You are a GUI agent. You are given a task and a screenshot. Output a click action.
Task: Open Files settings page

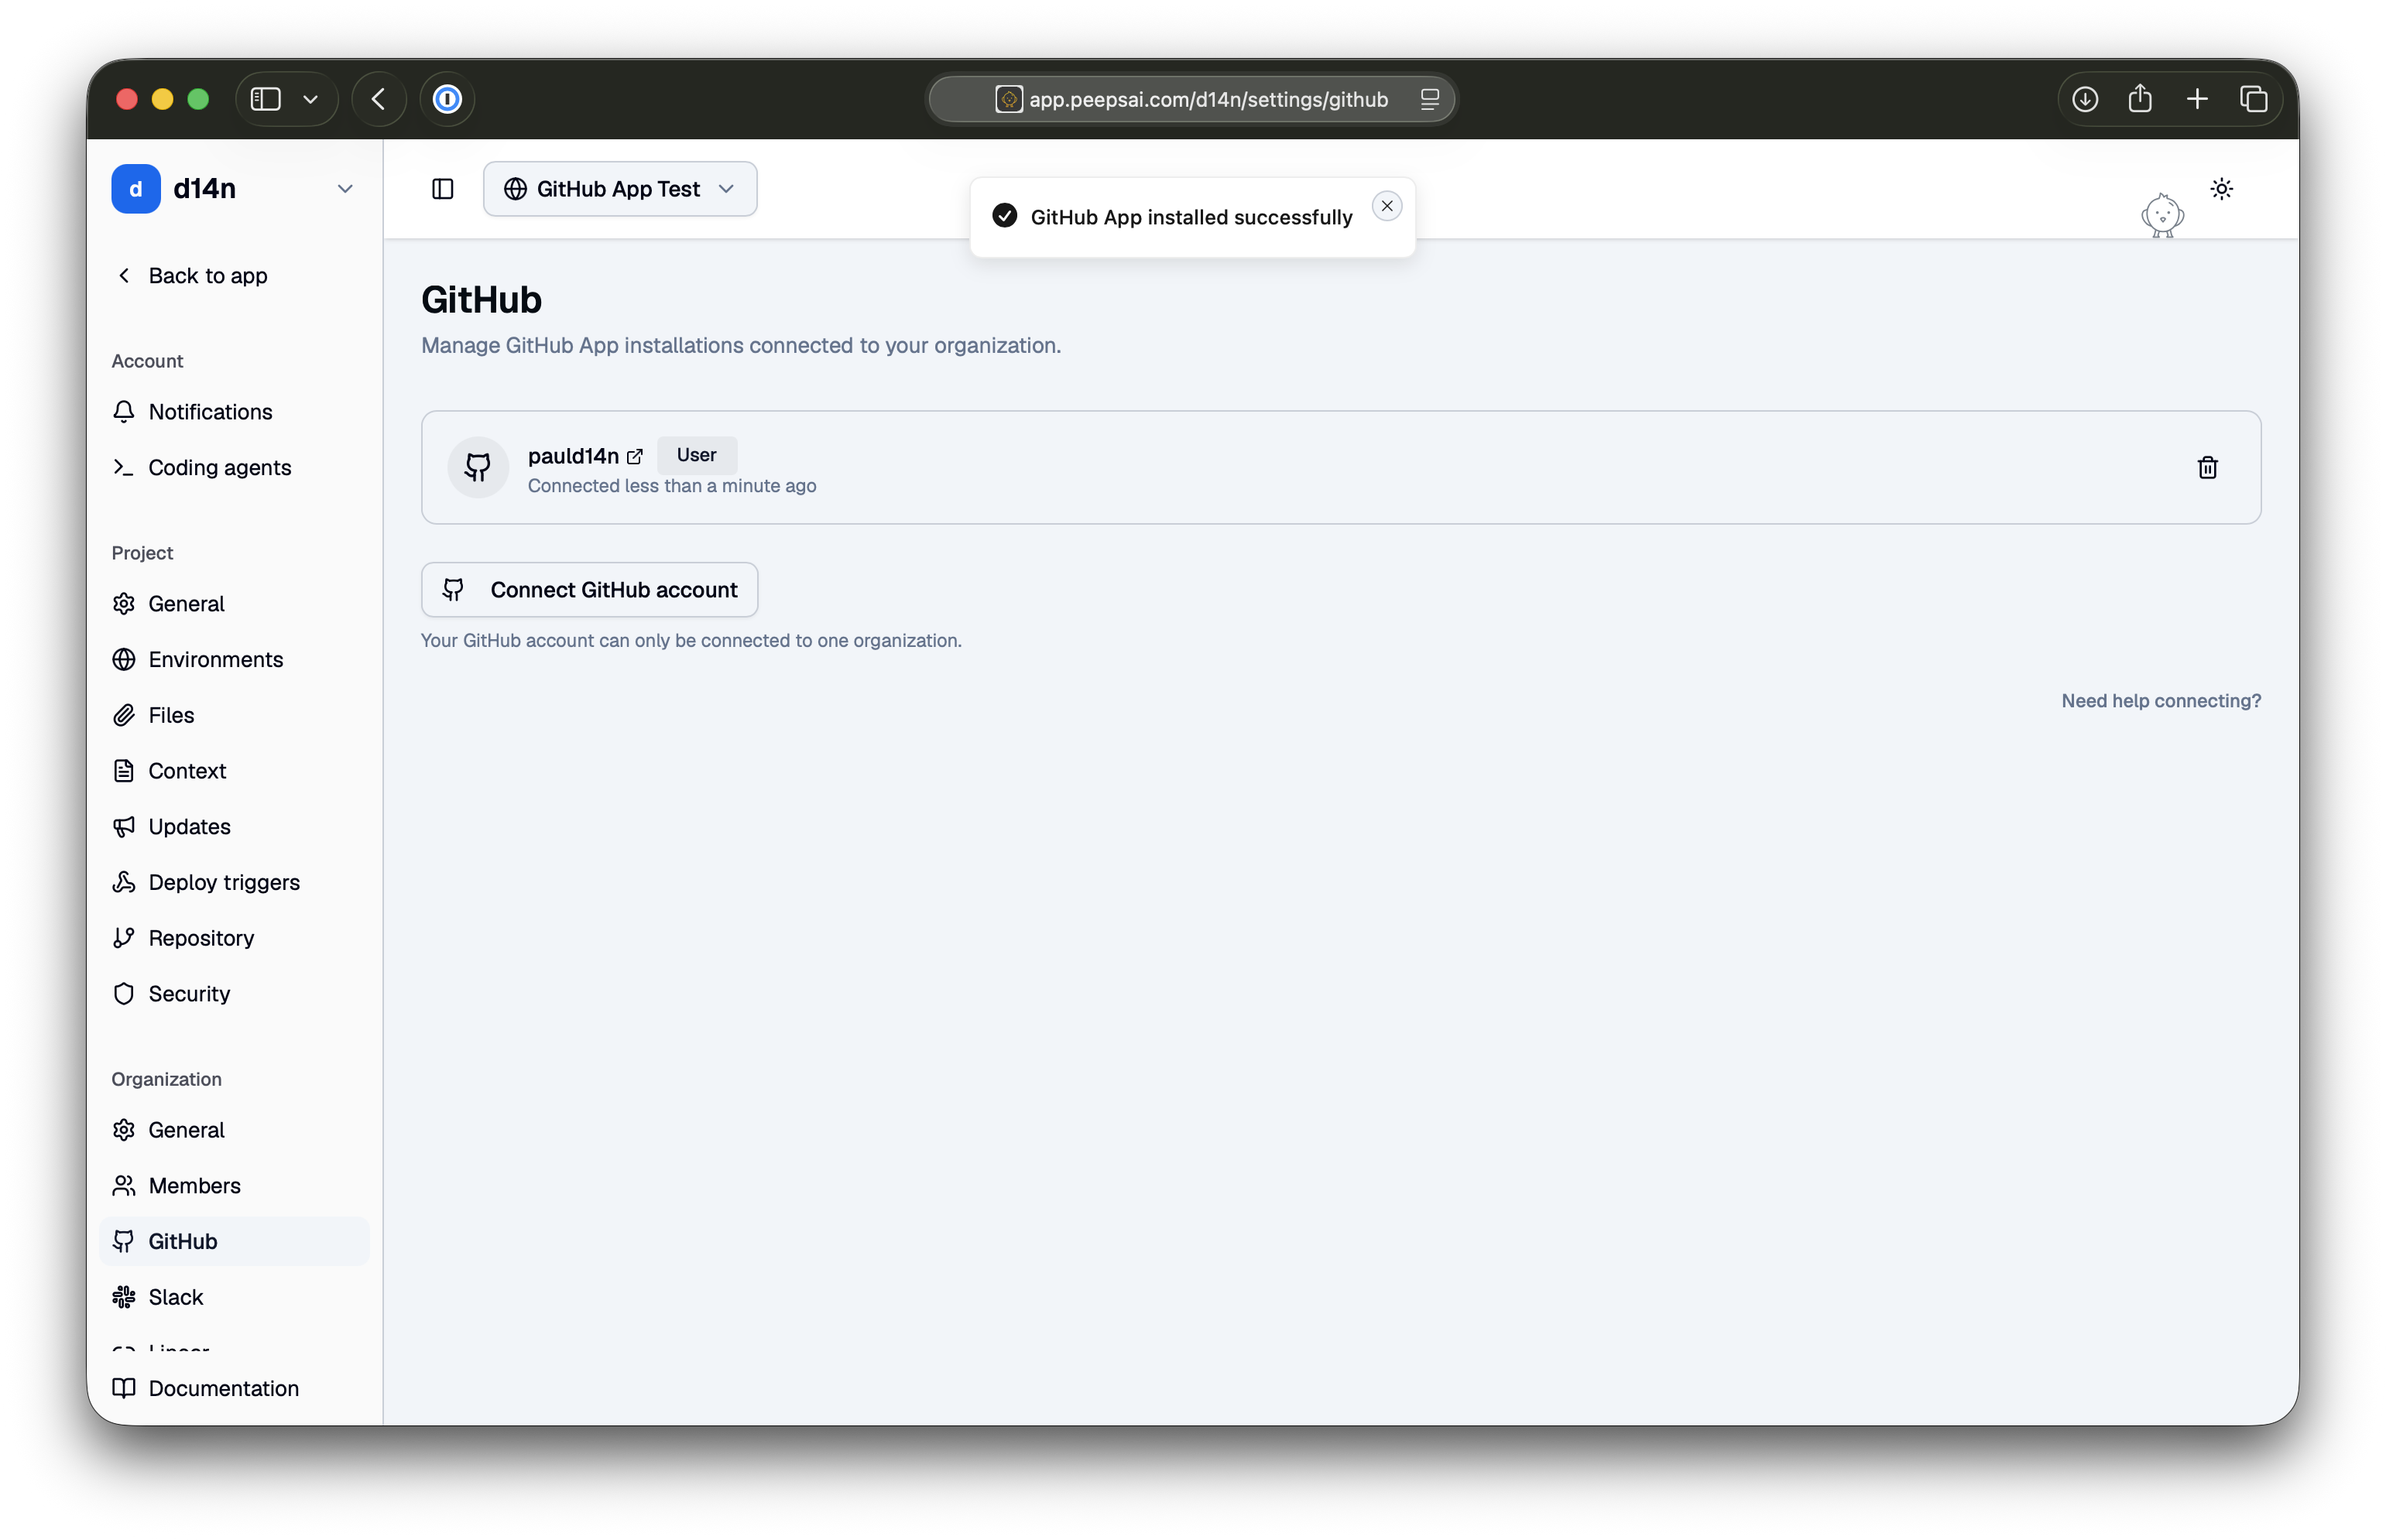235,716
